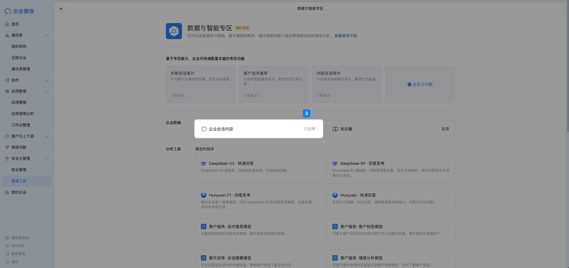Click the chat bubble icon beside 企业会话内容
Image resolution: width=569 pixels, height=268 pixels.
pos(204,129)
